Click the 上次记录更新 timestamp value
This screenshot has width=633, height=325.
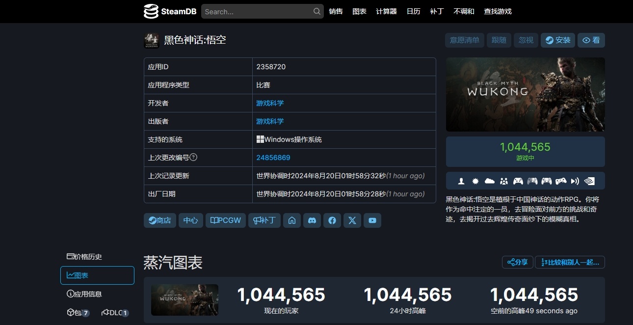coord(341,176)
